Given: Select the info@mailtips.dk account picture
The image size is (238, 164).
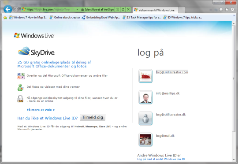Looking at the screenshot, I should click(145, 97).
